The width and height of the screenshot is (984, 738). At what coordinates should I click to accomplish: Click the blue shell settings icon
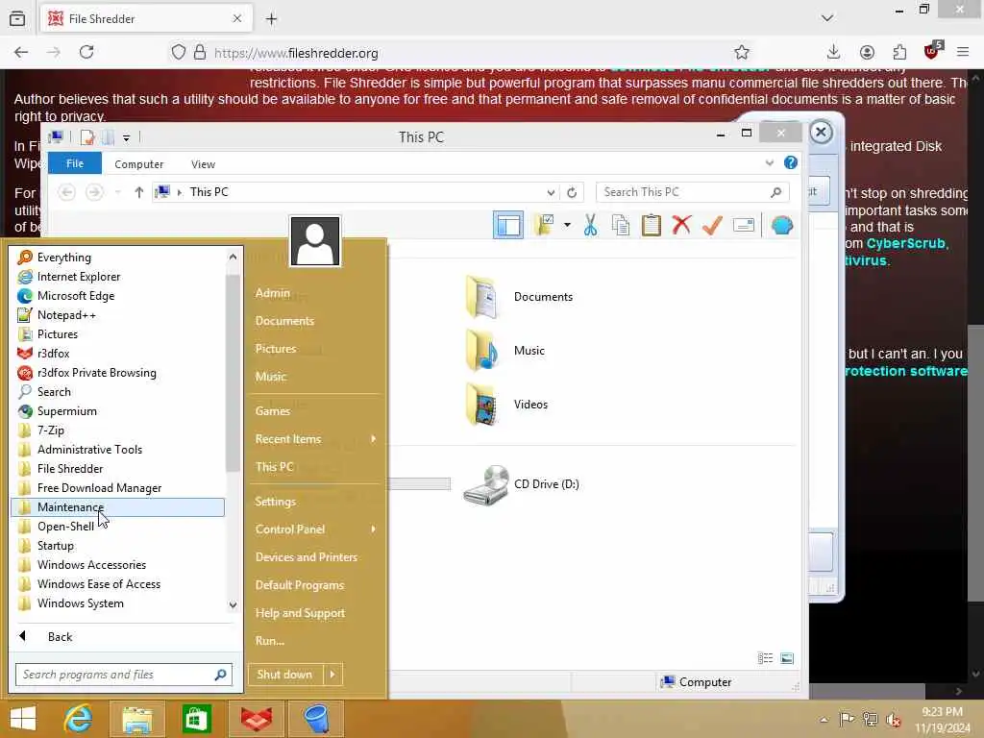click(x=782, y=225)
